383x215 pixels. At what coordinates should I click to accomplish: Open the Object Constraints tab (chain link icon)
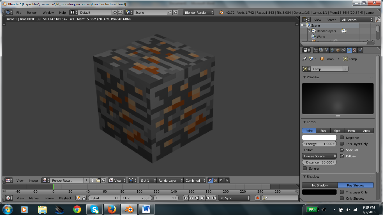(343, 50)
